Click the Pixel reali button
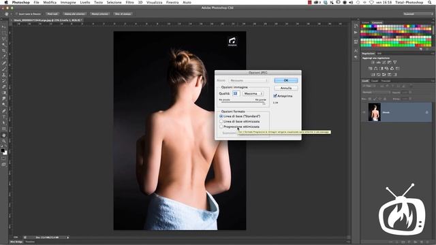This screenshot has height=245, width=436. [52, 14]
